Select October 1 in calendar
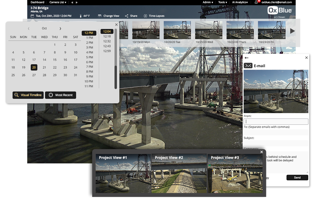 coord(54,45)
